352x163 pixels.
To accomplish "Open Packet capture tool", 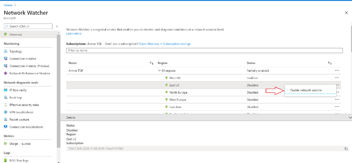I will 19,120.
